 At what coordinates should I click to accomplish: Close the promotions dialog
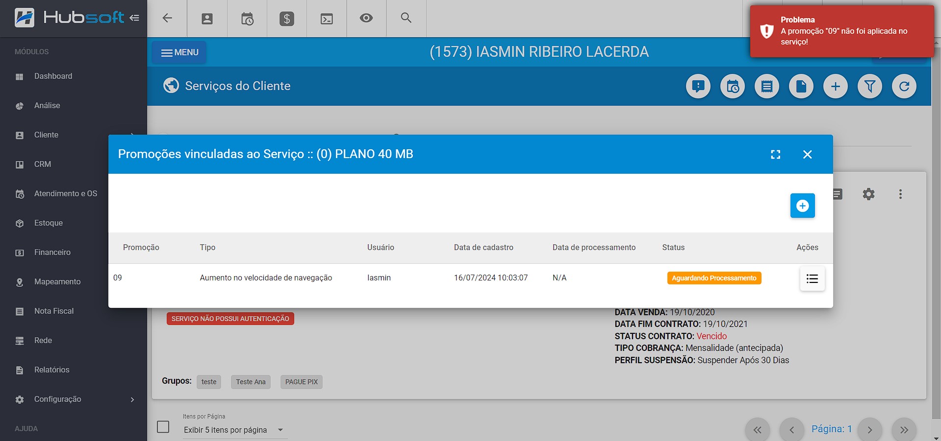point(807,155)
